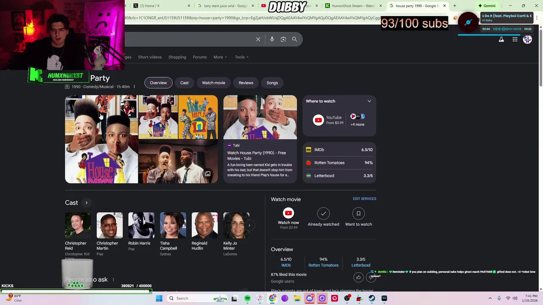The height and width of the screenshot is (305, 543).
Task: Open three-dot menu beside movie runtime
Action: click(134, 87)
